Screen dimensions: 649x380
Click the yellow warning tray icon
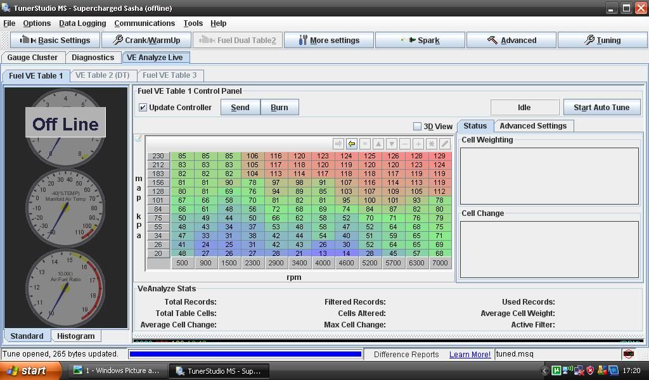(x=601, y=370)
